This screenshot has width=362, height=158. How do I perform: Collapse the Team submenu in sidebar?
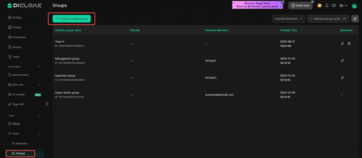tap(39, 134)
